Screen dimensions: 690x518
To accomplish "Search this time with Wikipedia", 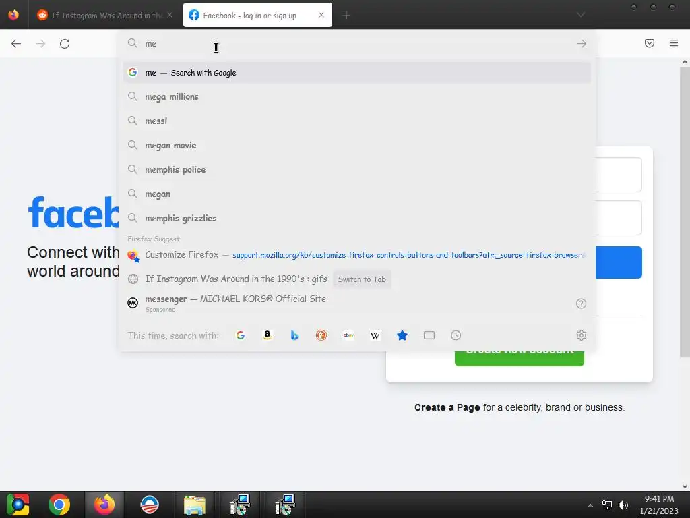I will [x=375, y=335].
